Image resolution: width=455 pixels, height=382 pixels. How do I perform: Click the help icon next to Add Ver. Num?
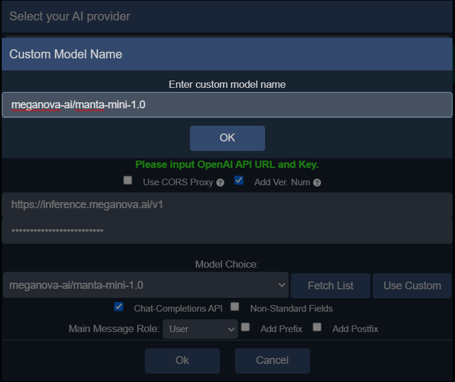pos(317,182)
